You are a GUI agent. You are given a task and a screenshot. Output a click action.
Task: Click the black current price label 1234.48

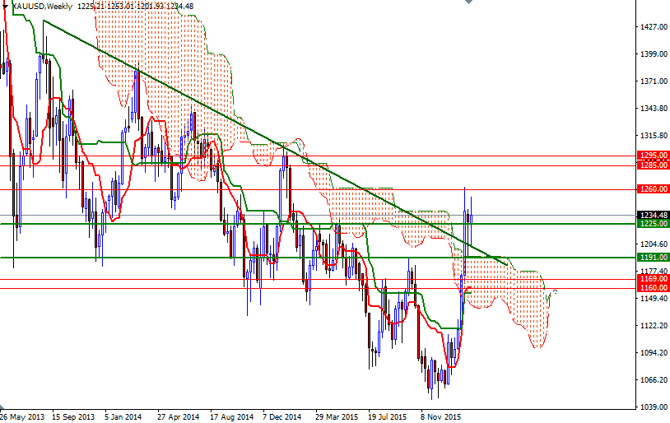click(x=653, y=215)
